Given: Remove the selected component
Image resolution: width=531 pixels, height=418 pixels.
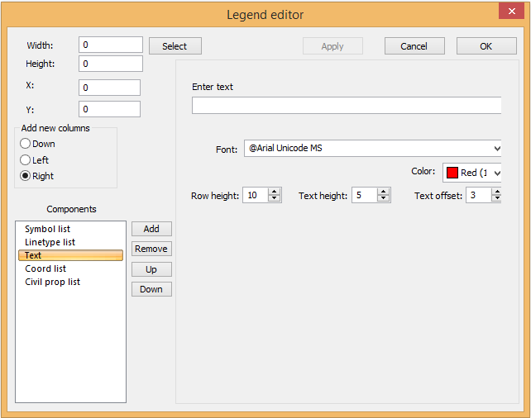Looking at the screenshot, I should pyautogui.click(x=151, y=249).
